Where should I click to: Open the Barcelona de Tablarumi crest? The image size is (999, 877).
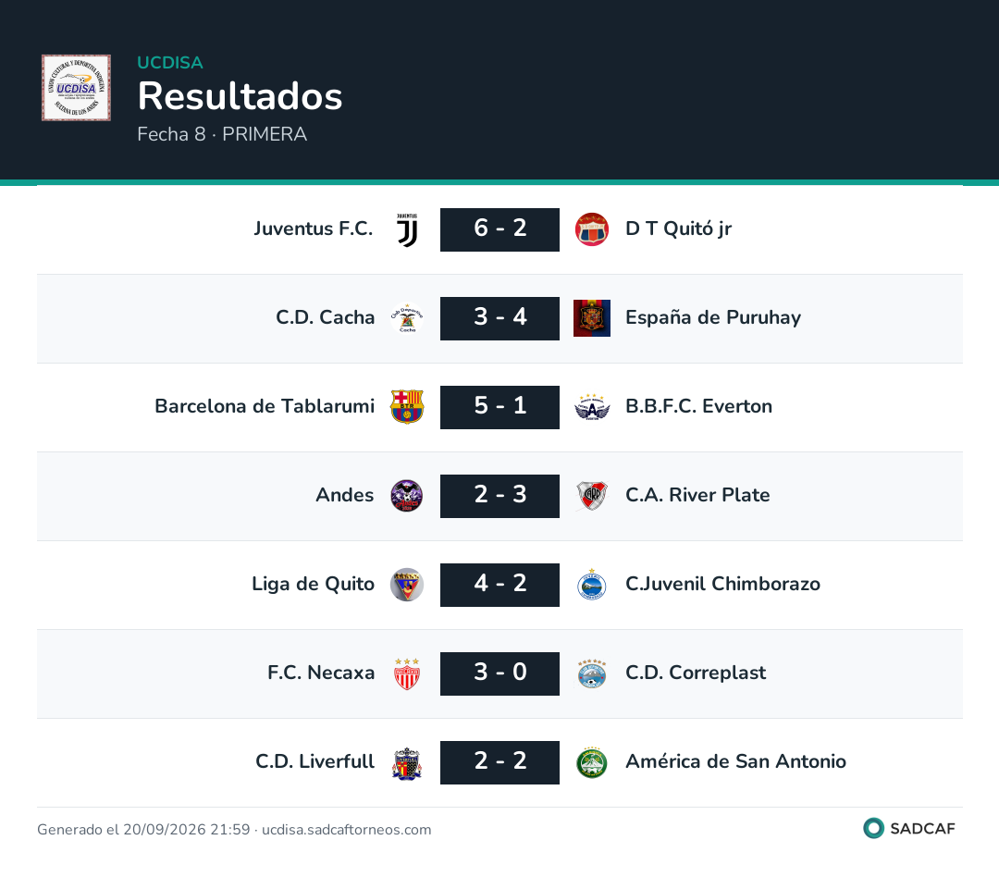coord(407,407)
